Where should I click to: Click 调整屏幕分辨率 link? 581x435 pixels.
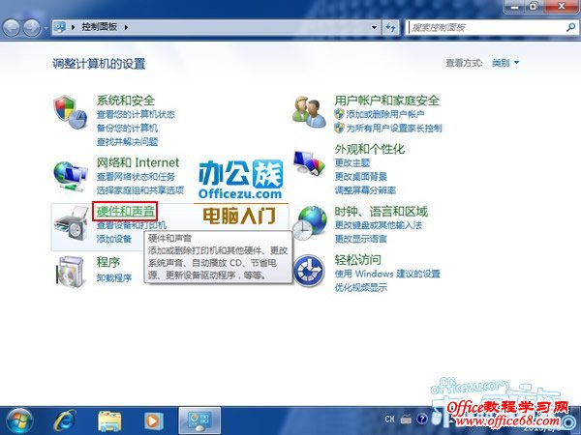click(x=365, y=190)
